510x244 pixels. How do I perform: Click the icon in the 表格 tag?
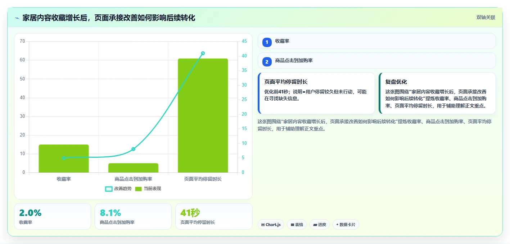point(292,225)
